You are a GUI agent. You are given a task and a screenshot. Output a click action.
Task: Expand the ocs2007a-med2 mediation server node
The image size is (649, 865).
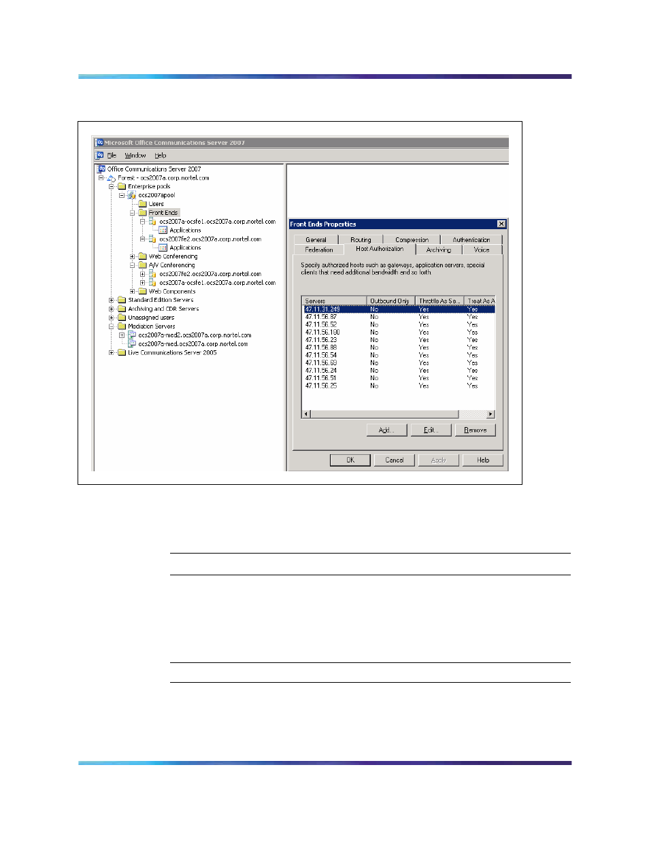122,335
